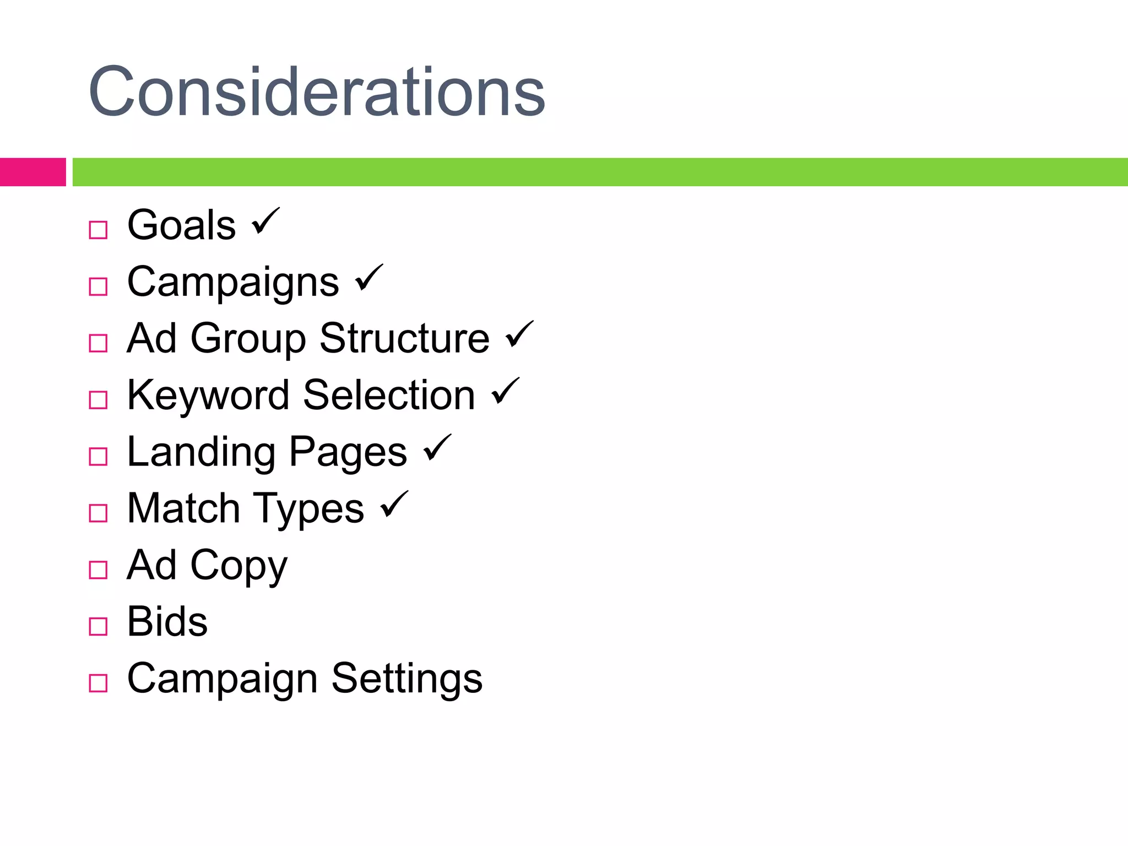Image resolution: width=1128 pixels, height=846 pixels.
Task: Click the checkmark after Campaigns
Action: click(x=368, y=278)
